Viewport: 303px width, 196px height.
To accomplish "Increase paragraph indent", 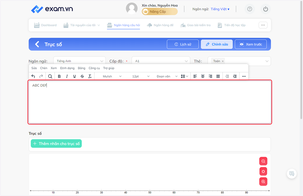I will click(x=235, y=76).
